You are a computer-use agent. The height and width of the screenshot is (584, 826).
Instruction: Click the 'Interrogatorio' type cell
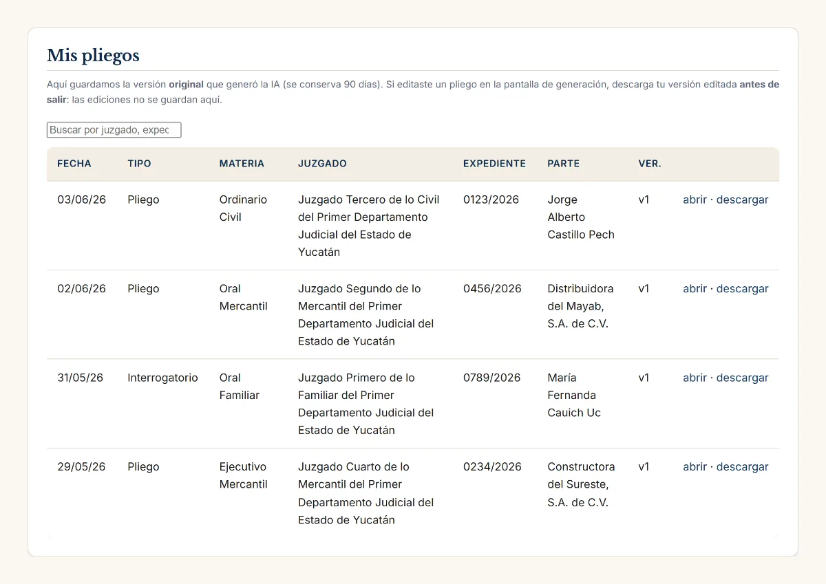[x=162, y=378]
